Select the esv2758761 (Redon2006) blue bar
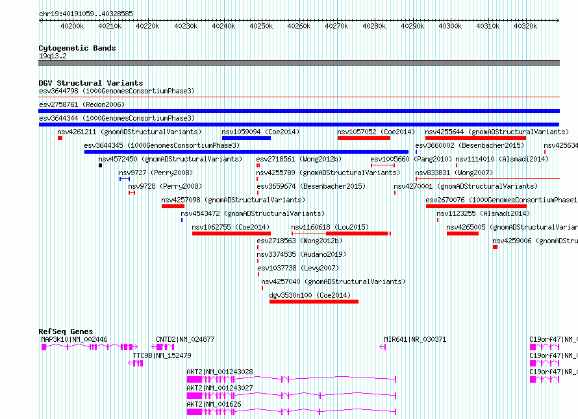Image resolution: width=578 pixels, height=419 pixels. [299, 111]
